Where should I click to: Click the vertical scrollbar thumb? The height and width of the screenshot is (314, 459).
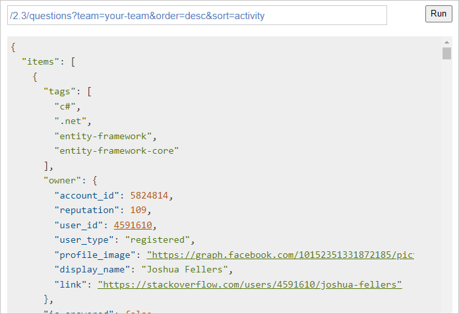tap(446, 53)
